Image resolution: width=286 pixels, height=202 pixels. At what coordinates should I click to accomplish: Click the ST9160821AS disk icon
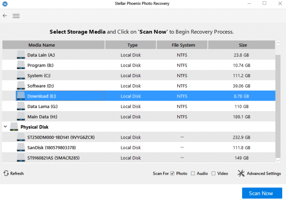[21, 158]
